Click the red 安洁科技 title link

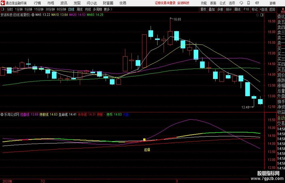183,3
